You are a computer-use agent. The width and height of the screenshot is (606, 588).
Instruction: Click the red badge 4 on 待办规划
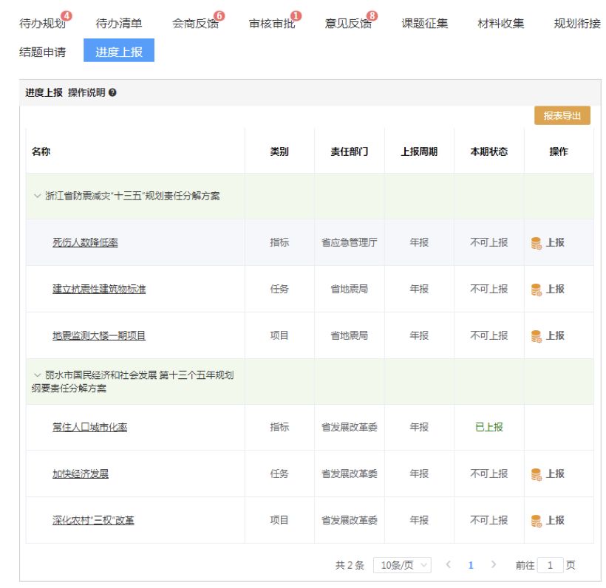[67, 16]
